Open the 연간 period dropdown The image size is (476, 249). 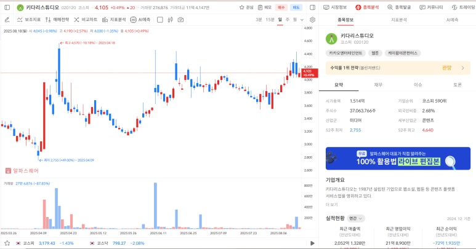[355, 218]
